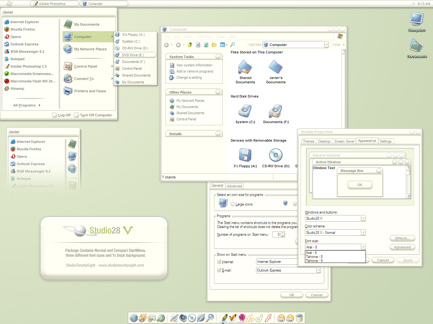Viewport: 433px width, 324px height.
Task: Adjust the number of programs spinner
Action: click(282, 235)
